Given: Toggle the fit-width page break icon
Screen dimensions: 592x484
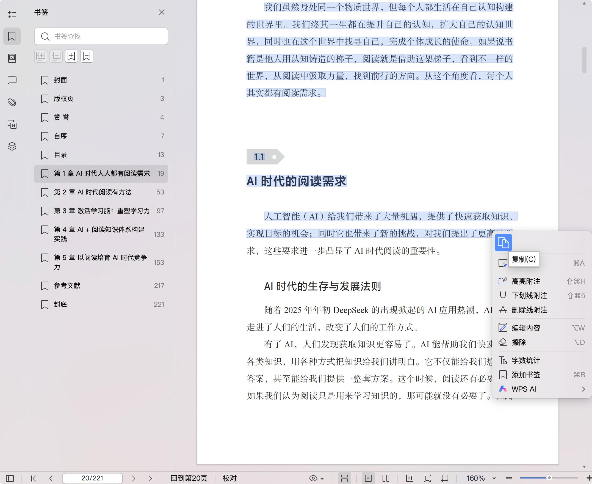Looking at the screenshot, I should coord(345,479).
